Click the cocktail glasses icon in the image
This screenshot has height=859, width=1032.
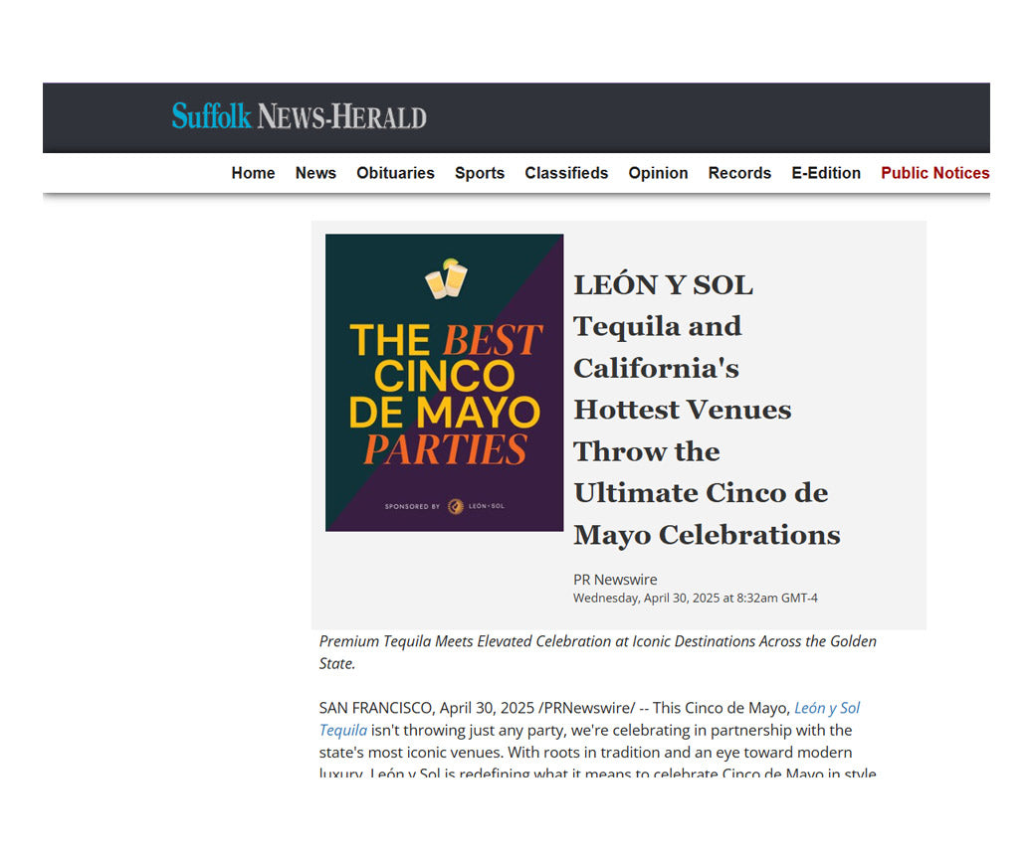(446, 279)
